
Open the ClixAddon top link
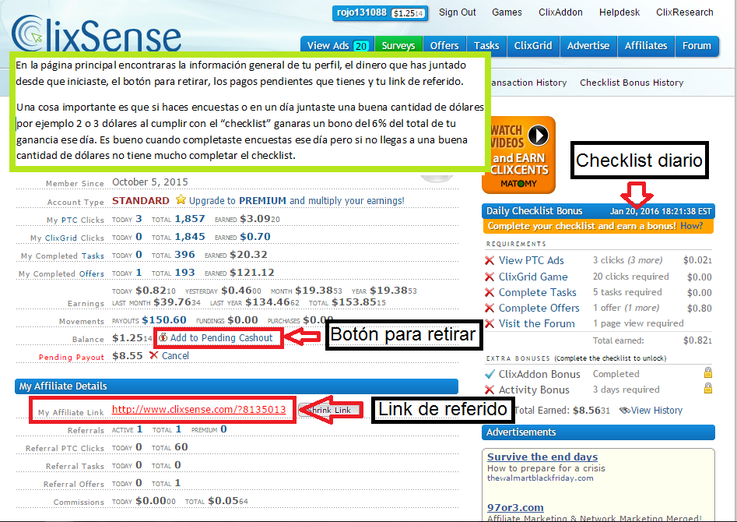tap(560, 12)
